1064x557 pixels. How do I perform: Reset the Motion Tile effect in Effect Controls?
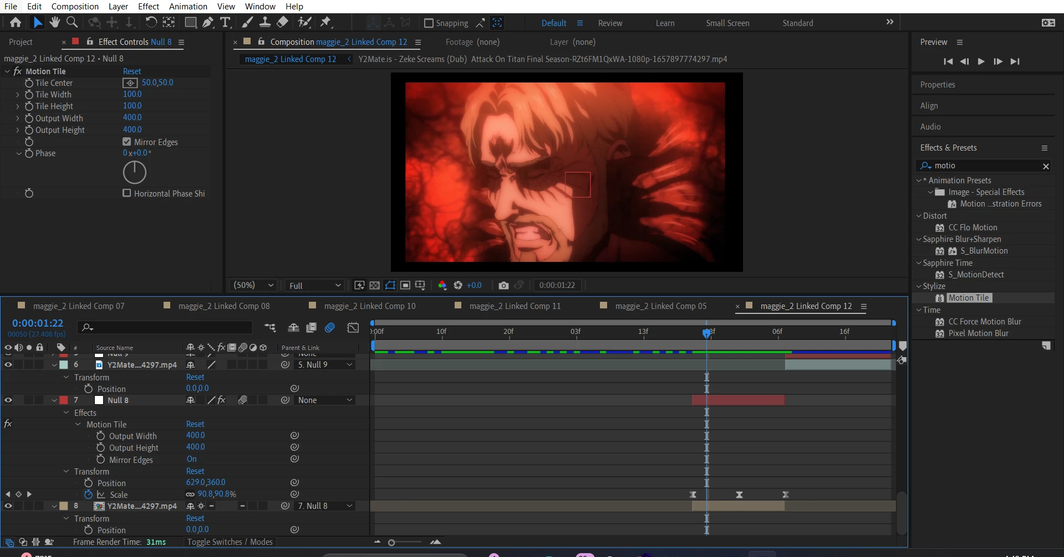(x=132, y=71)
